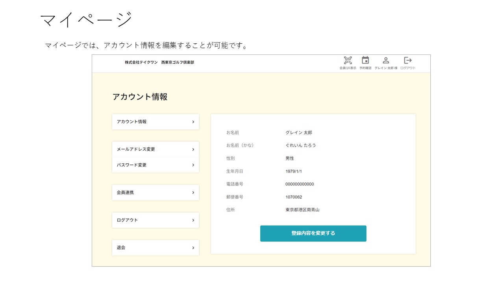Click the 生年月日 field label

pos(235,171)
